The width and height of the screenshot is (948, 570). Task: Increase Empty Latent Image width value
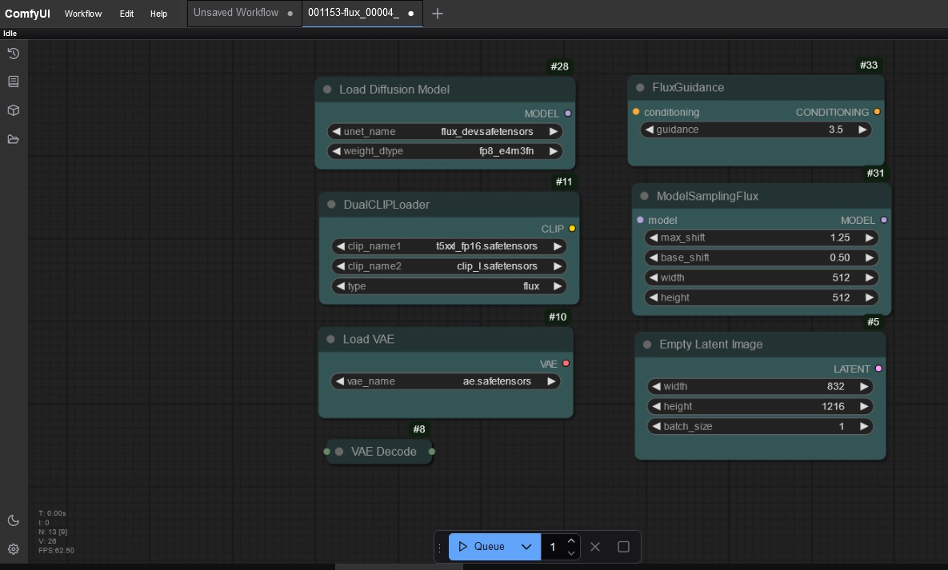click(x=864, y=386)
